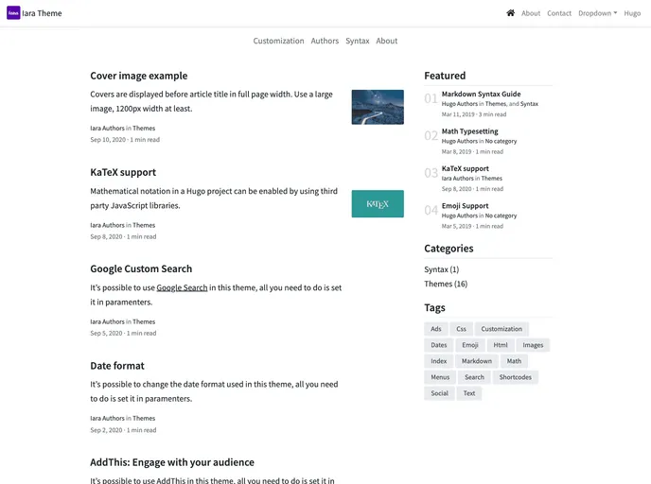Open featured post Math Typesetting

pos(469,131)
